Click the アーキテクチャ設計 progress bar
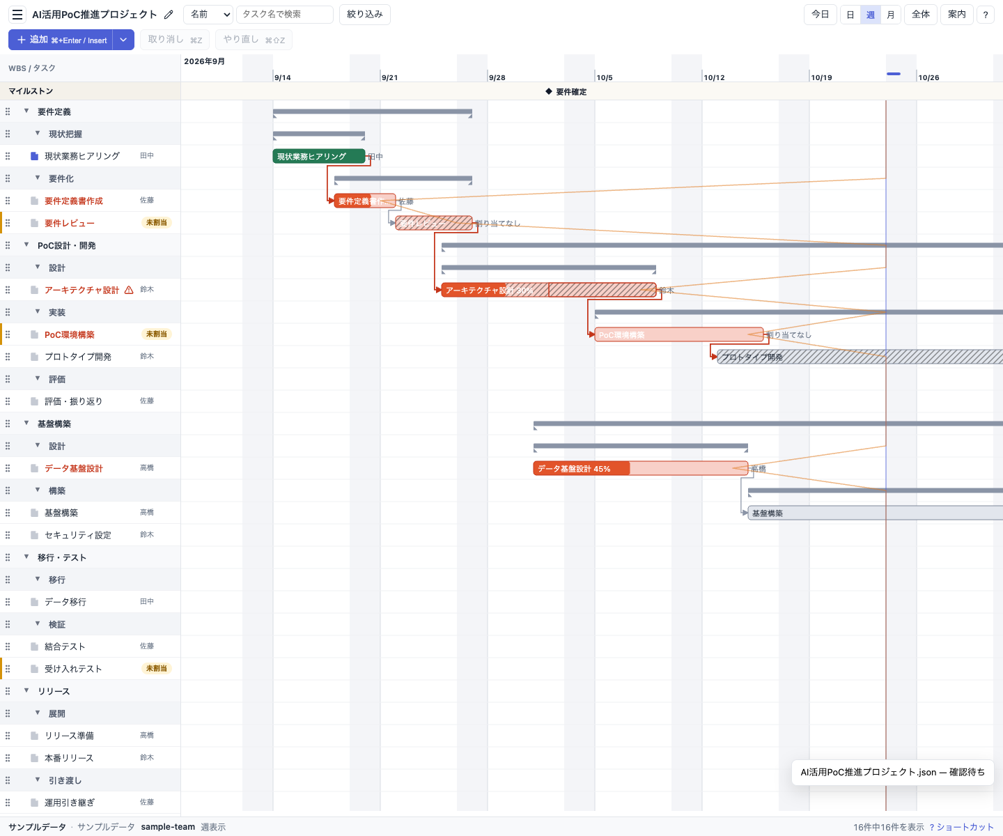Viewport: 1003px width, 836px height. tap(549, 291)
